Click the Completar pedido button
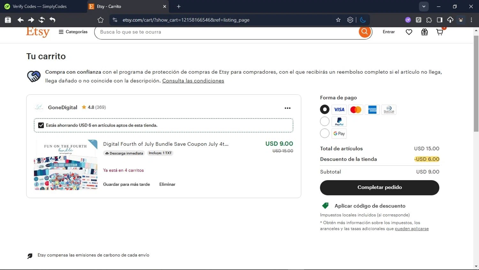Image resolution: width=479 pixels, height=270 pixels. click(x=380, y=187)
